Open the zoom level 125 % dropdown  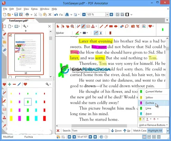click(x=107, y=14)
